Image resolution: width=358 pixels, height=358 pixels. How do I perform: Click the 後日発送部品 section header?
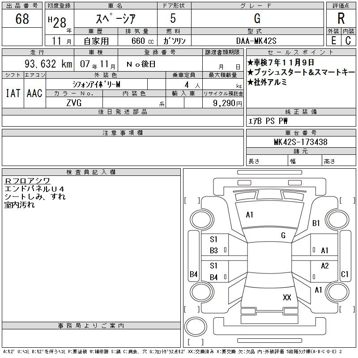click(x=123, y=111)
